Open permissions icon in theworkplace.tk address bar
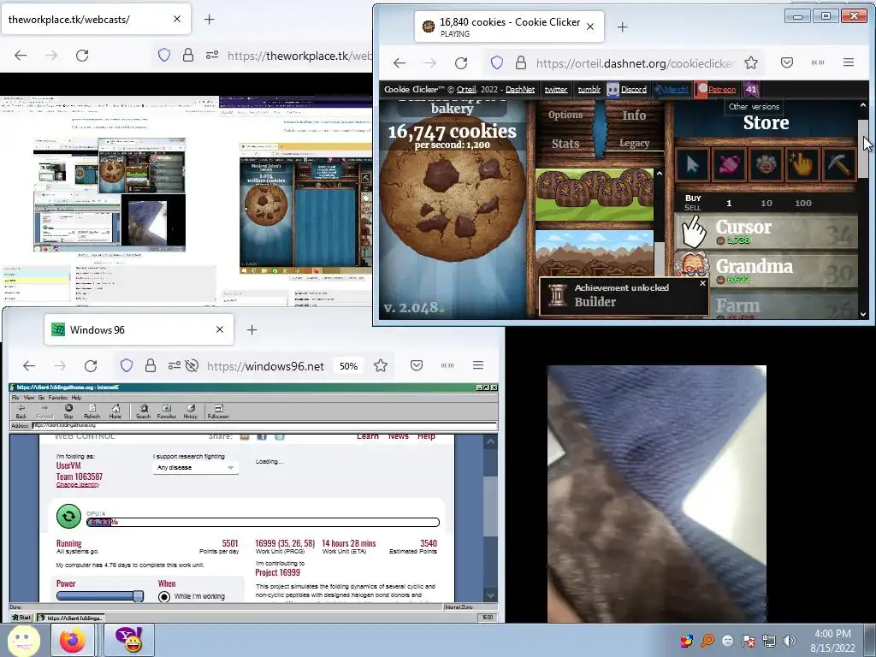Image resolution: width=876 pixels, height=657 pixels. [x=212, y=56]
